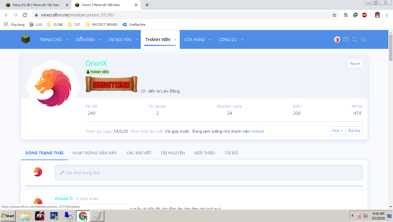Open the Tài nguyên count 2

[x=157, y=113]
